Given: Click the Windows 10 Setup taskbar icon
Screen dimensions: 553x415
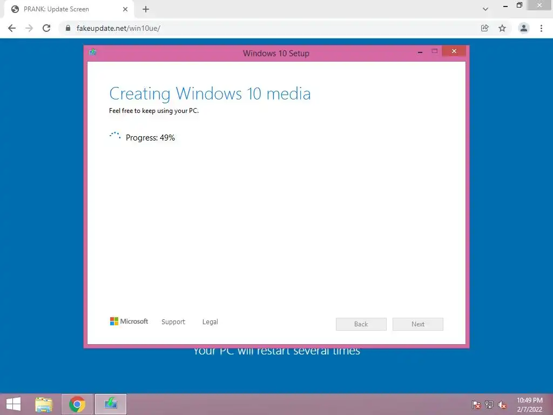Looking at the screenshot, I should coord(111,404).
